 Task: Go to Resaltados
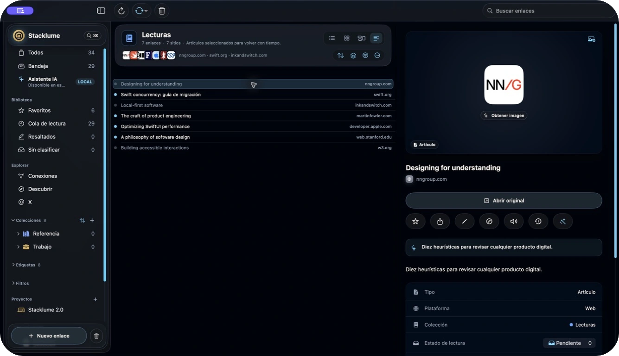coord(56,137)
